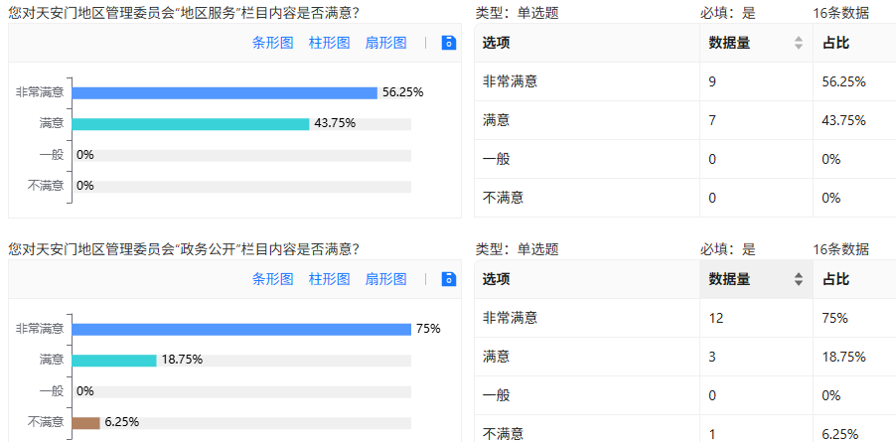
Task: Click save icon in 地区服务 chart toolbar
Action: 449,43
